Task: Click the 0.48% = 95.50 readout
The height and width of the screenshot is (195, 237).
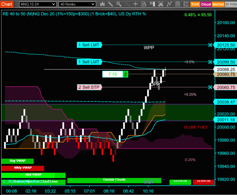Action: 198,15
